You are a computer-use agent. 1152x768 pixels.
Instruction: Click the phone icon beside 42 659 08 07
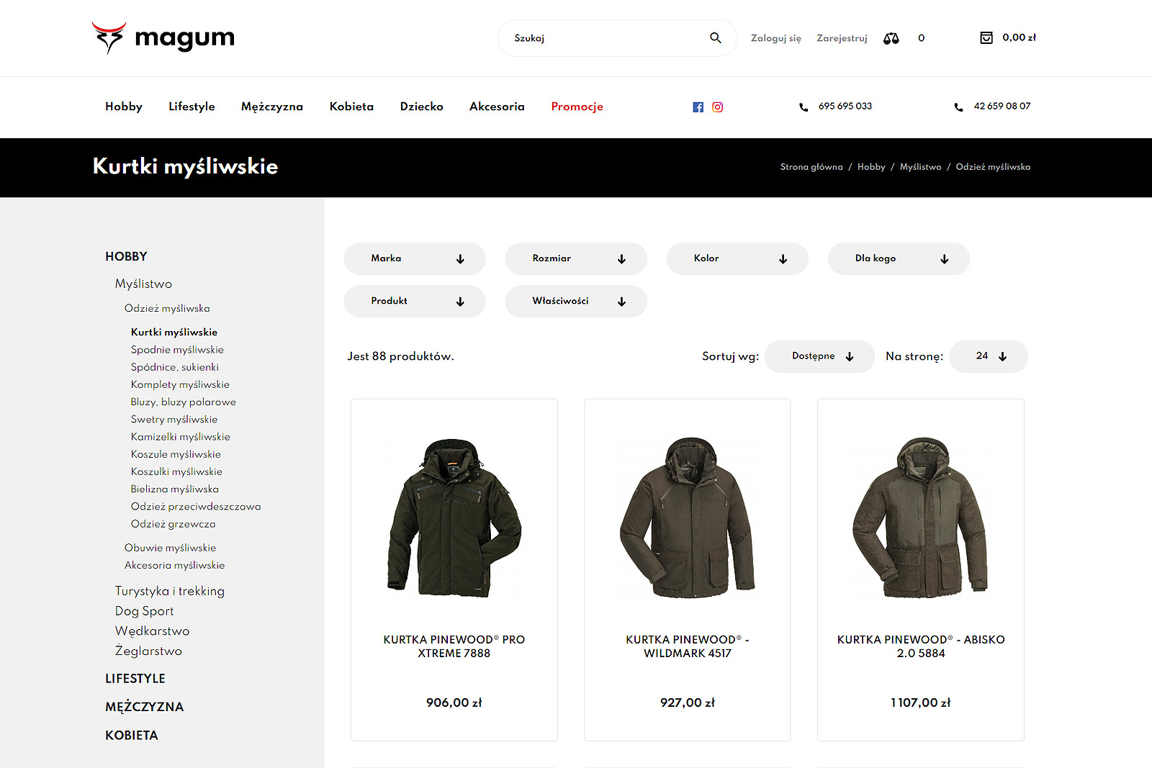click(x=958, y=107)
